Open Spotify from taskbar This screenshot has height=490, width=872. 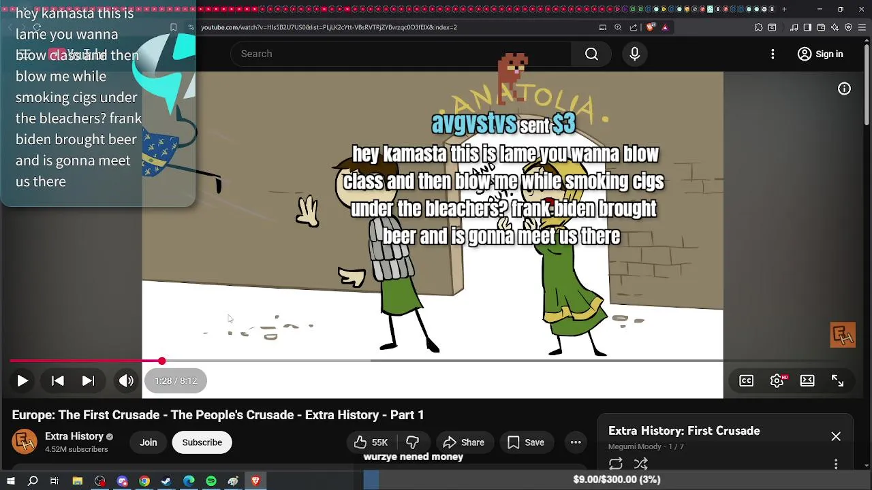tap(211, 481)
